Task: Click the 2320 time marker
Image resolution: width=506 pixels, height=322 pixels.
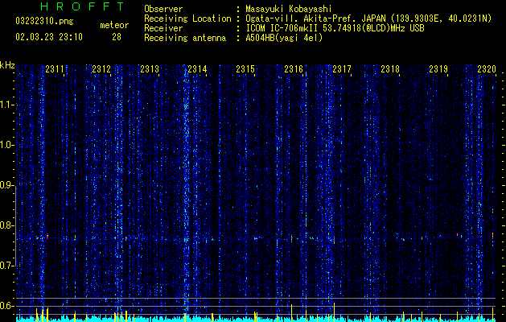Action: click(487, 69)
